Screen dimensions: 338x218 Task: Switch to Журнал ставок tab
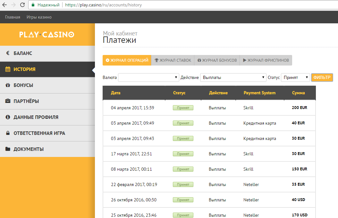click(x=173, y=60)
